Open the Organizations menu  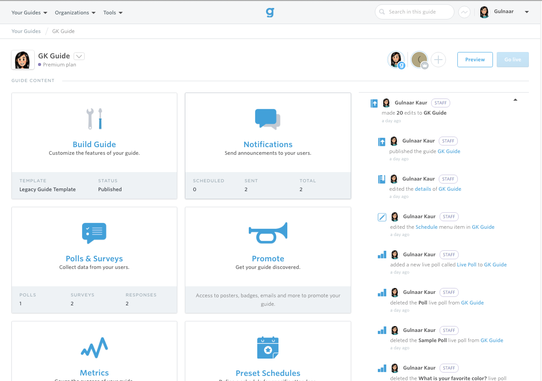(x=75, y=12)
